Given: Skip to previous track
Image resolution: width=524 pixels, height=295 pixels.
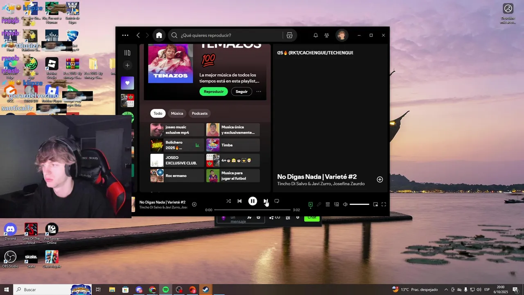Looking at the screenshot, I should point(239,201).
